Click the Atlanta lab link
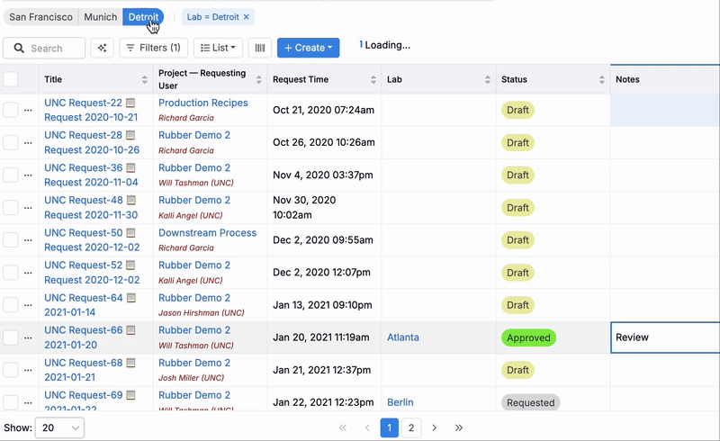The height and width of the screenshot is (441, 720). (x=403, y=337)
